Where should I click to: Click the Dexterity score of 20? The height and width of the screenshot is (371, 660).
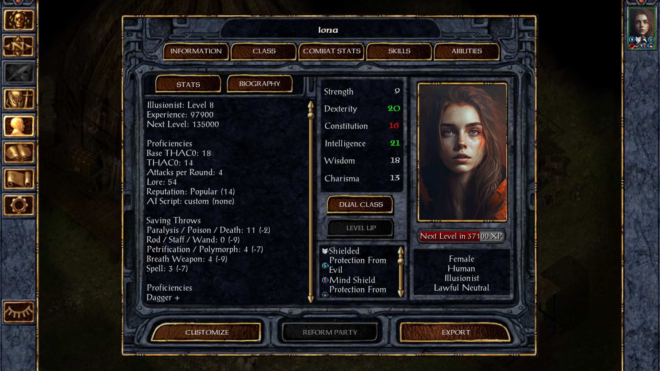click(394, 109)
